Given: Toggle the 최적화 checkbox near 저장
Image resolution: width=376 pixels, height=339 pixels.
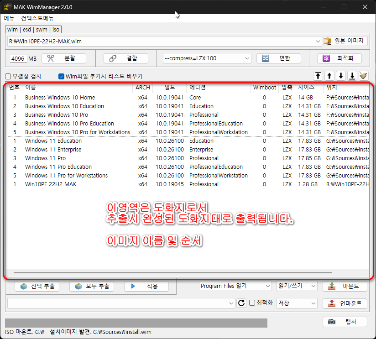Looking at the screenshot, I should pyautogui.click(x=252, y=303).
